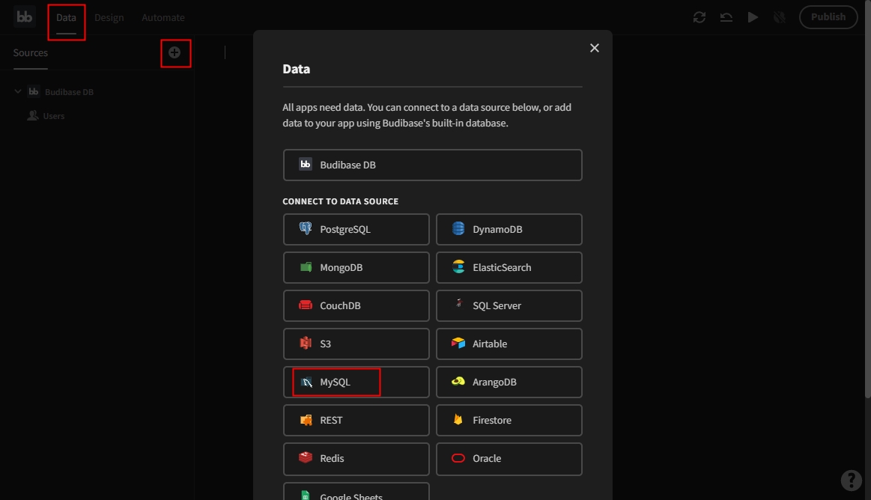Screen dimensions: 871x500
Task: Switch to the Automate tab
Action: pos(163,17)
